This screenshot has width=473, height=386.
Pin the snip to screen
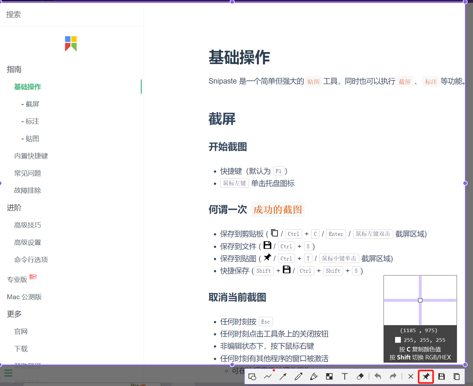click(x=426, y=376)
